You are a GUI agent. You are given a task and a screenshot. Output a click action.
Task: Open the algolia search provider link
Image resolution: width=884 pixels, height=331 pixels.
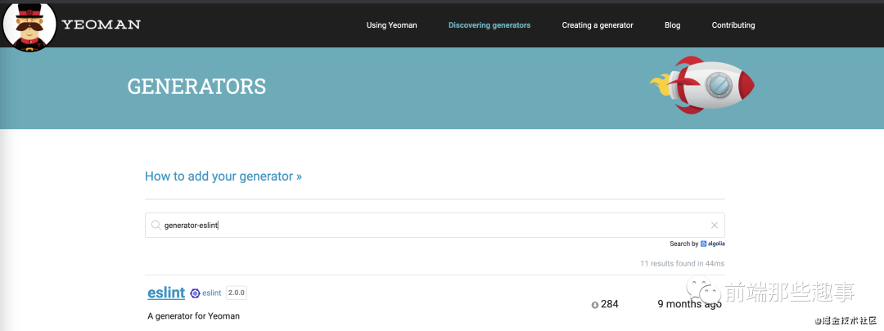pos(713,244)
